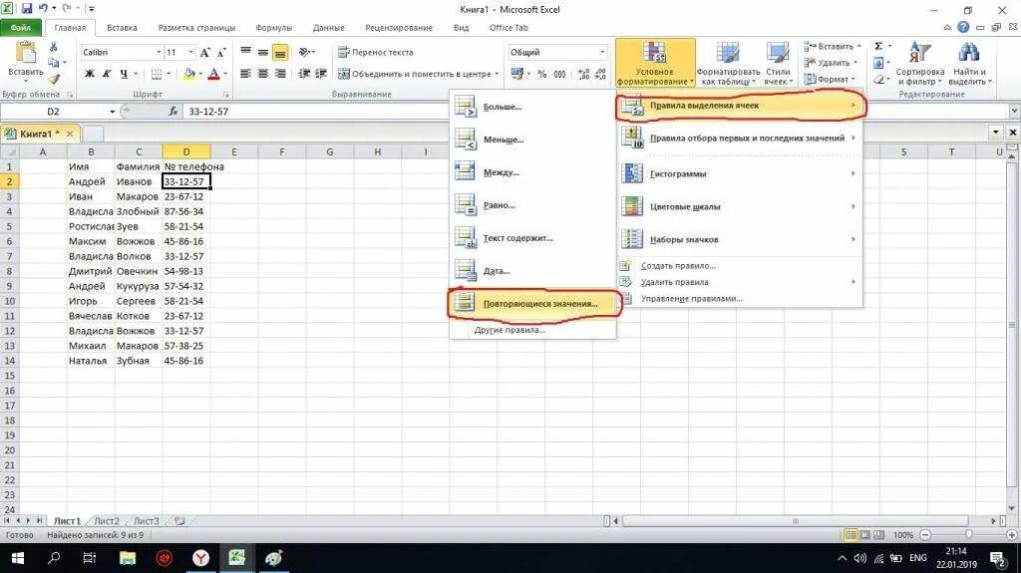Screen dimensions: 1021x573
Task: Switch to page layout view icon
Action: pos(864,534)
